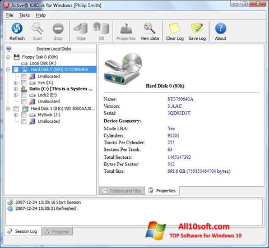The image size is (269, 248).
Task: Check the MyBook (J:) checkbox
Action: pyautogui.click(x=24, y=115)
